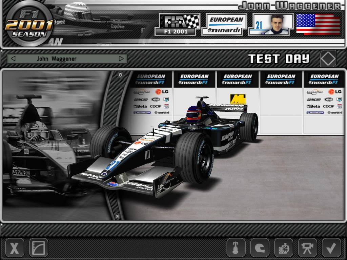
Task: Open the camera replay icon
Action: 308,247
